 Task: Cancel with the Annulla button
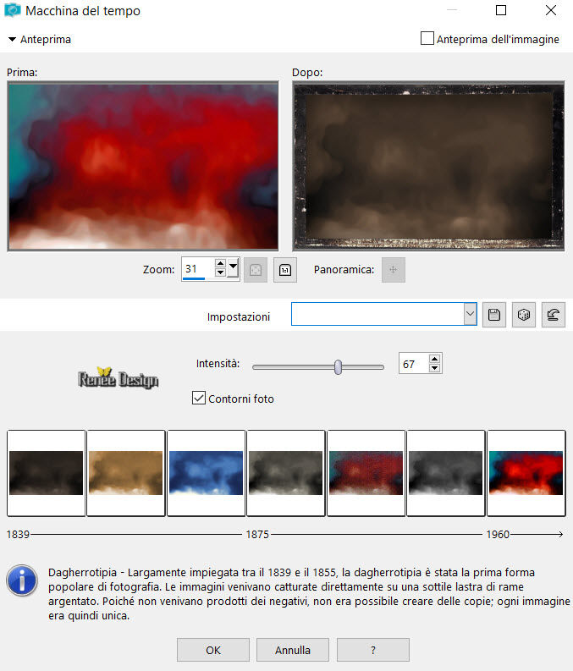coord(293,650)
